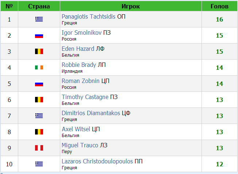The width and height of the screenshot is (238, 174).
Task: Click the Belgian flag beside Timothy Castagne
Action: 39,100
